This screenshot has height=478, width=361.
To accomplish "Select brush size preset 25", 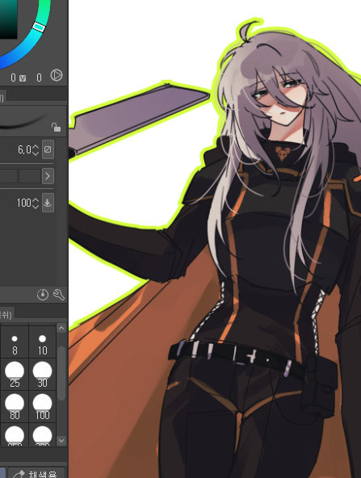I will tap(15, 374).
